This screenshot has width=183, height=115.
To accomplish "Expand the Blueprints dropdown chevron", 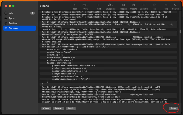I will tap(112, 5).
